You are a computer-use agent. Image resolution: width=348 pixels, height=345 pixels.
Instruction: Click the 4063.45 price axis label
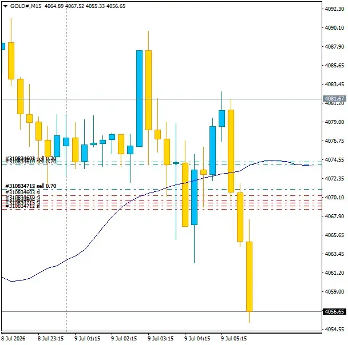pyautogui.click(x=334, y=254)
